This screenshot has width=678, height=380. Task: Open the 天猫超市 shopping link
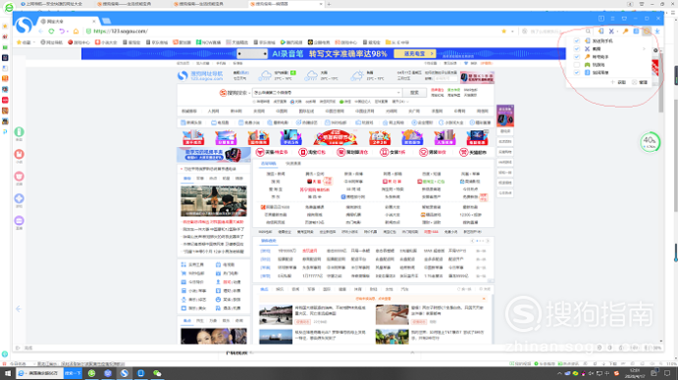click(473, 152)
